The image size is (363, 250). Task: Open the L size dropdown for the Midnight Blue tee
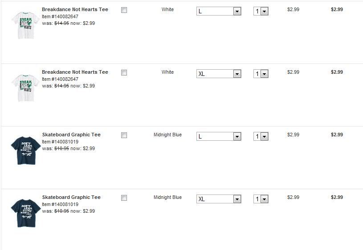[x=219, y=136]
